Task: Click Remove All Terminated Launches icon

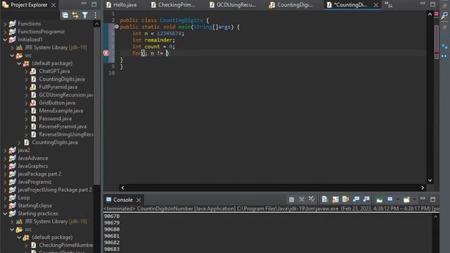Action: click(311, 199)
